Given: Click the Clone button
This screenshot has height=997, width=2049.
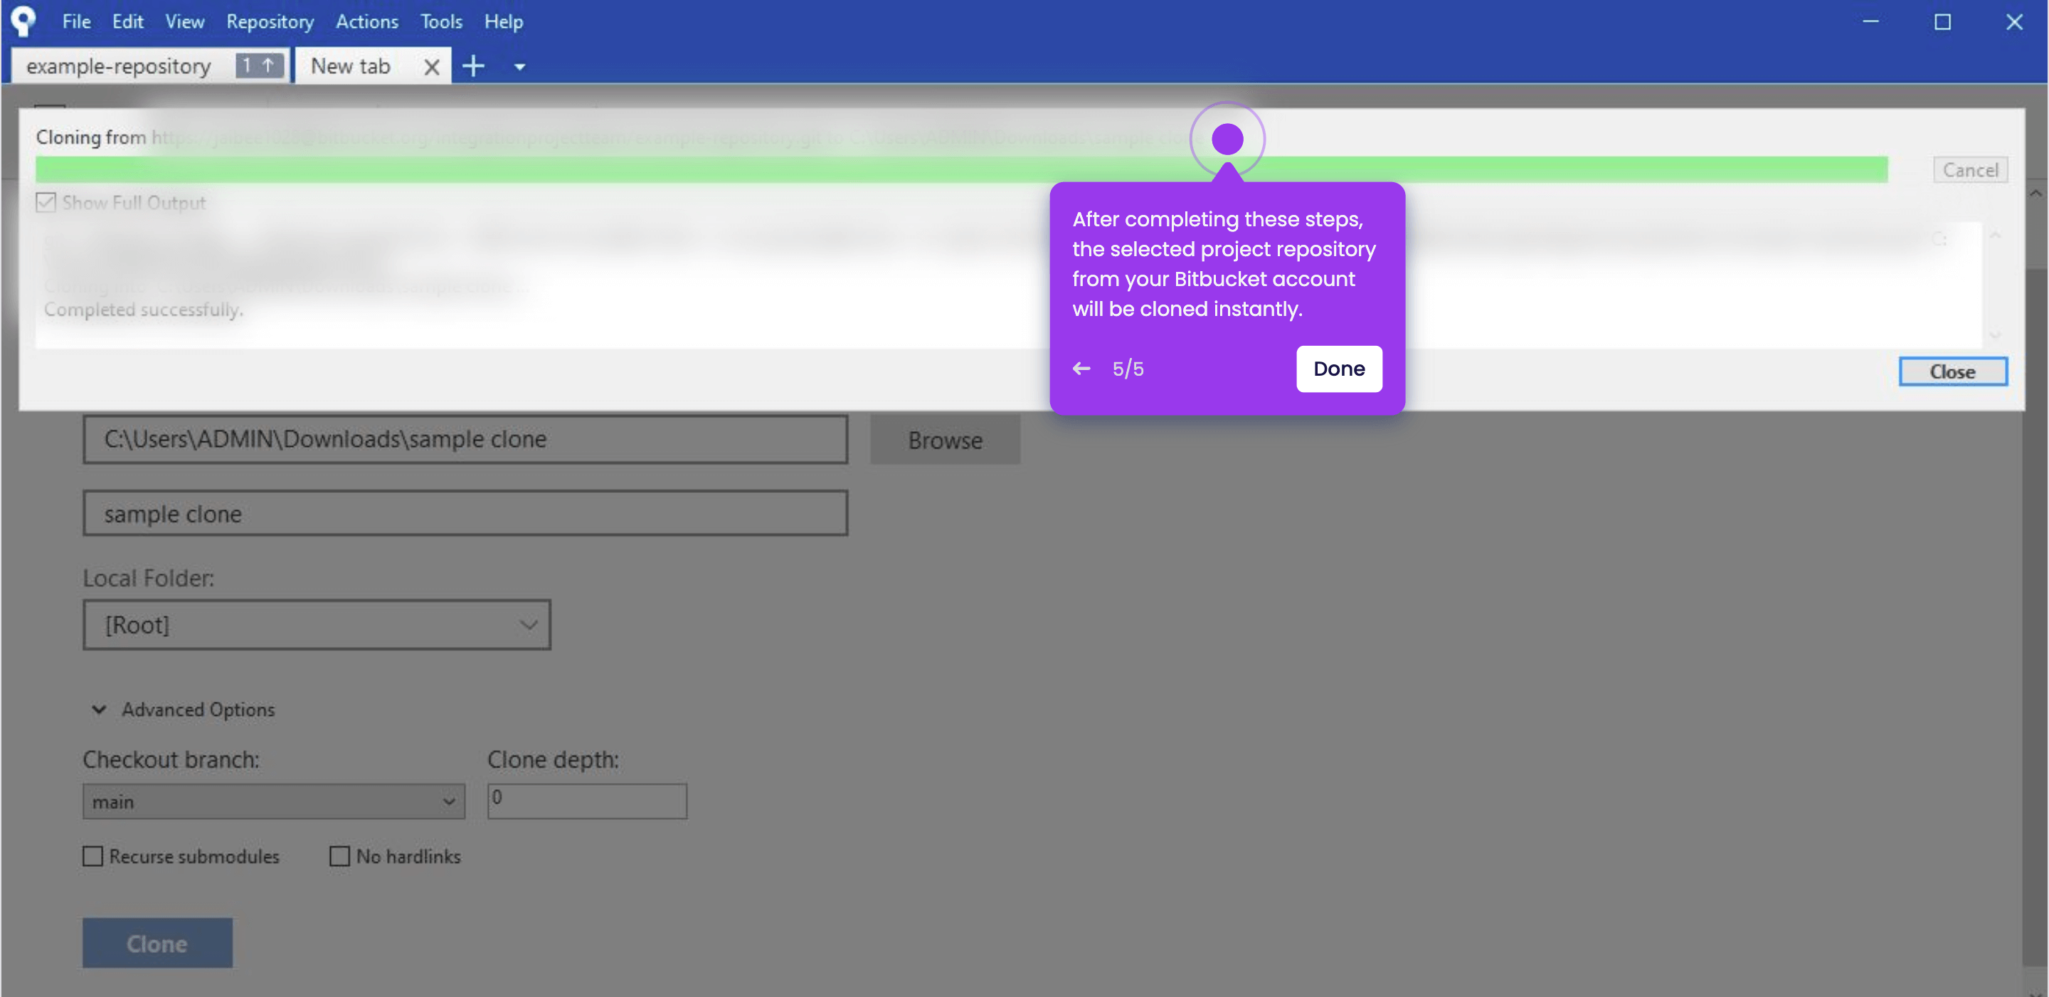Looking at the screenshot, I should (x=157, y=943).
